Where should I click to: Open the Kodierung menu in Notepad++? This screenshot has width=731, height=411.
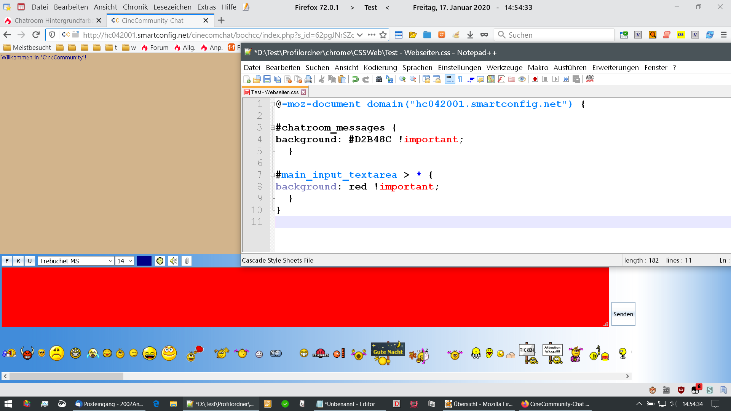click(380, 67)
